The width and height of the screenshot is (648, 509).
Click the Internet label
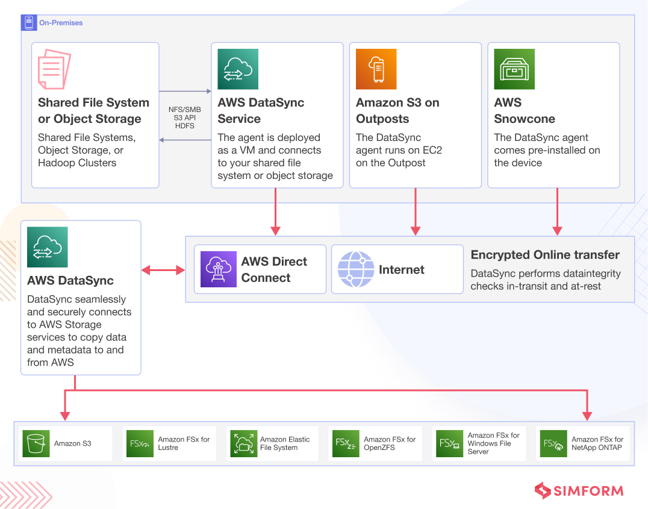click(401, 270)
